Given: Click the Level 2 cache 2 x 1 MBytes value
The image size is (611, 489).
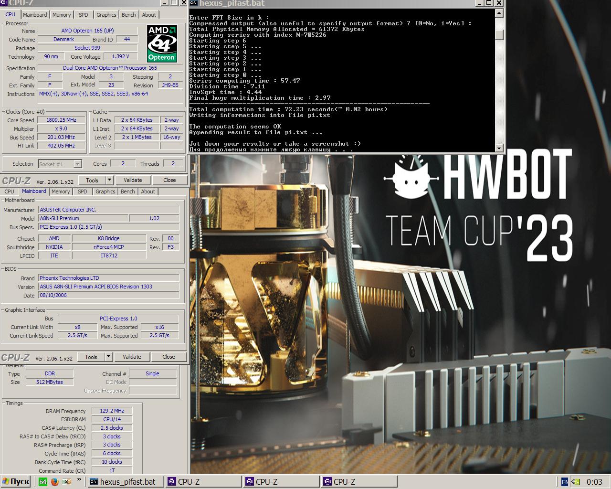Looking at the screenshot, I should point(137,137).
